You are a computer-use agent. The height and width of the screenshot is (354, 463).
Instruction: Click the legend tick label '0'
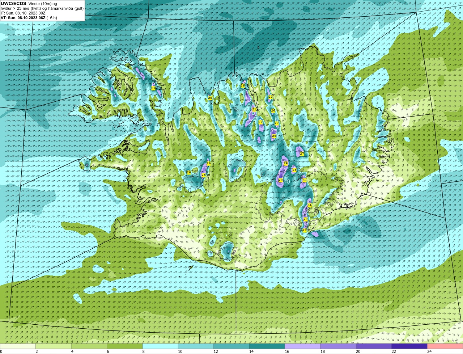coord(1,351)
